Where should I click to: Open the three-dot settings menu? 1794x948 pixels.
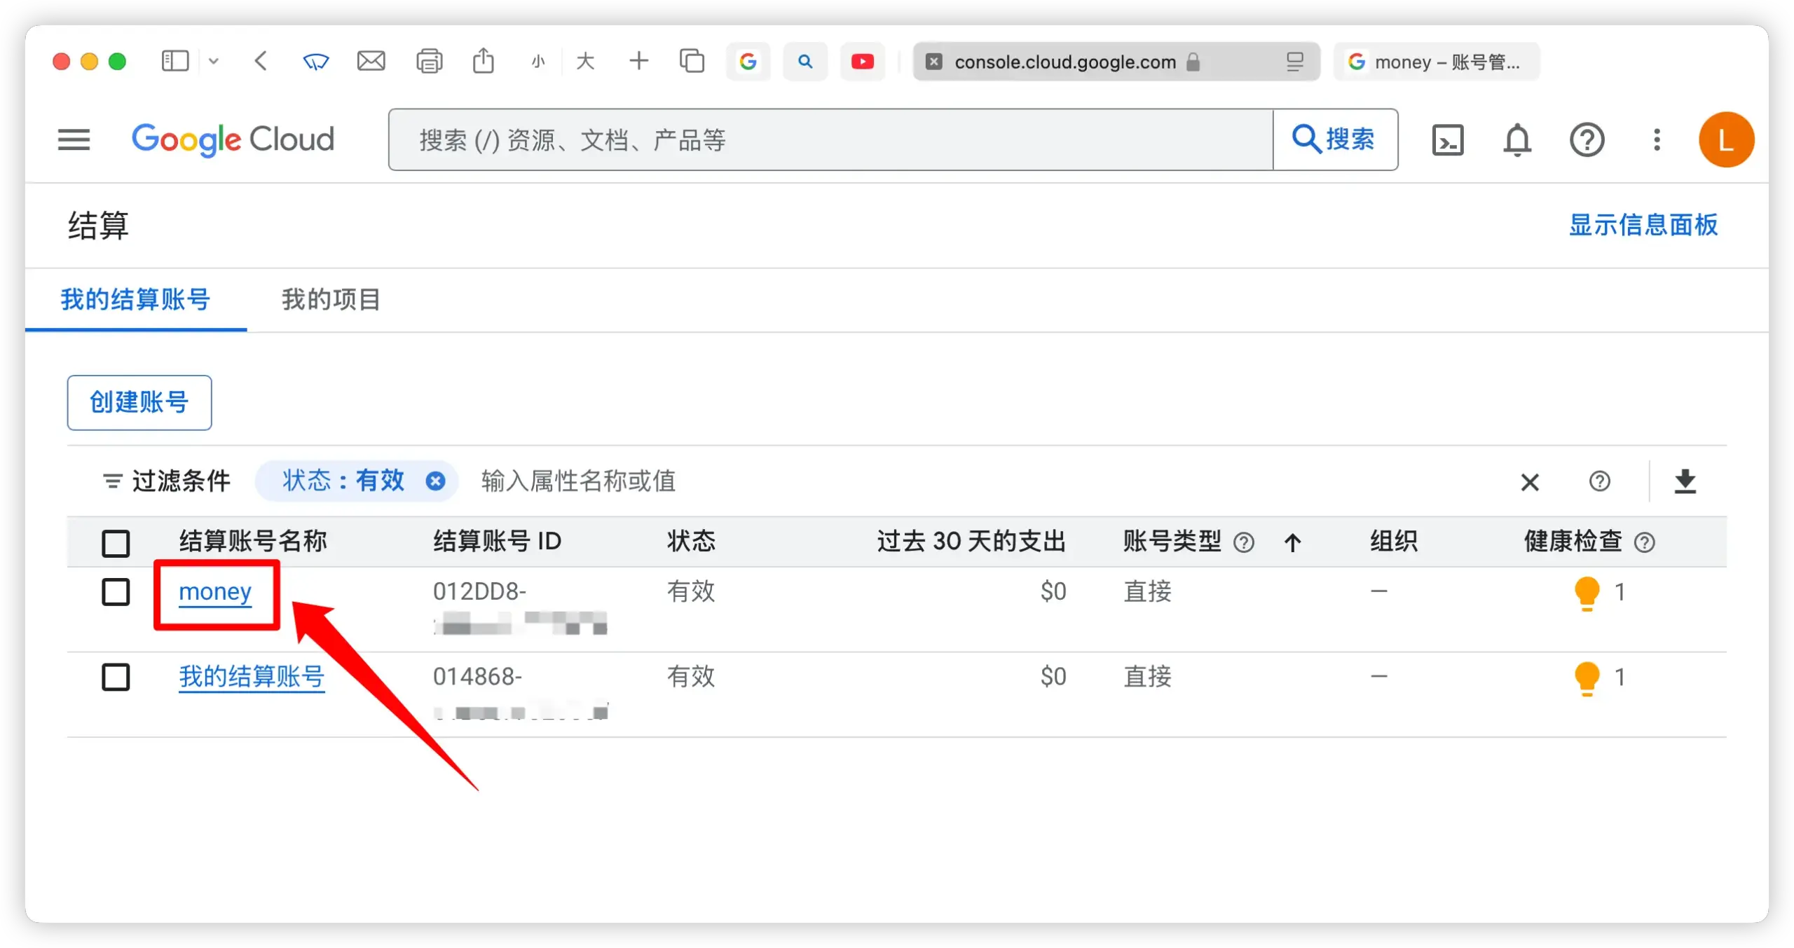1657,139
